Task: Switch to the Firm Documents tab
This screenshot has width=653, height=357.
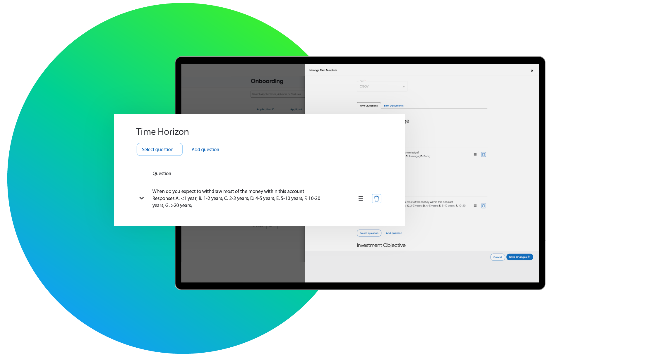Action: [393, 106]
